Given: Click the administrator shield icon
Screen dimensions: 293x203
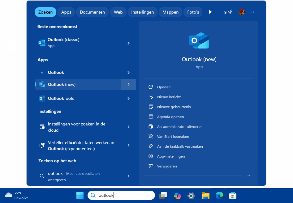Looking at the screenshot, I should (151, 126).
